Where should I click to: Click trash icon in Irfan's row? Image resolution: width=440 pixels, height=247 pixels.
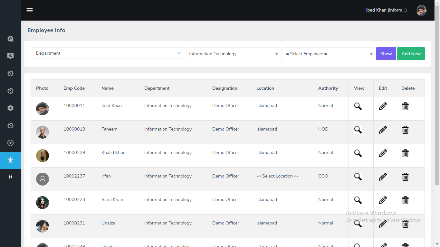tap(405, 177)
